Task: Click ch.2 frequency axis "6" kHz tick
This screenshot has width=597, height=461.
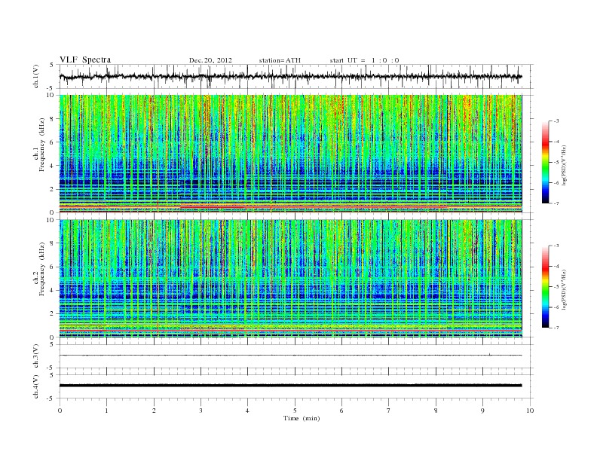Action: click(52, 267)
